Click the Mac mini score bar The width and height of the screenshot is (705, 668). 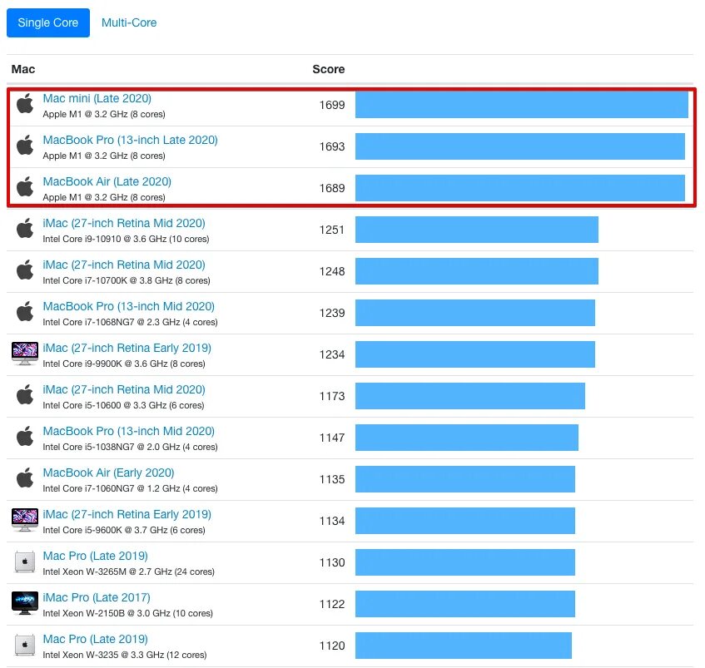click(522, 105)
